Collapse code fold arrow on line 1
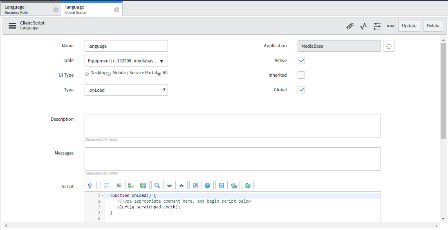The image size is (448, 230). (103, 195)
